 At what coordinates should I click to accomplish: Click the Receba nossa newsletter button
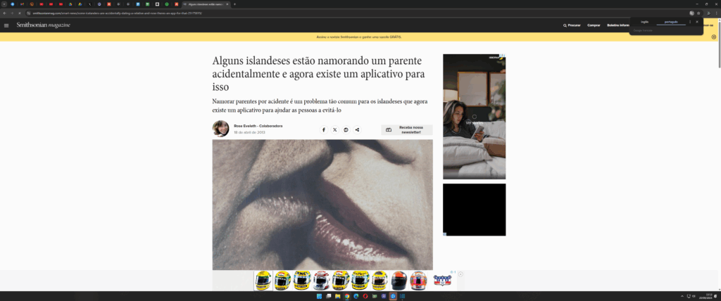407,129
